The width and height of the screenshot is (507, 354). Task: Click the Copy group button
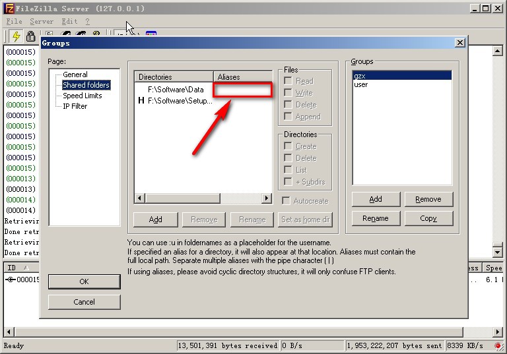click(428, 218)
